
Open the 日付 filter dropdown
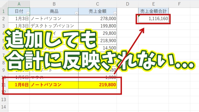pos(28,13)
